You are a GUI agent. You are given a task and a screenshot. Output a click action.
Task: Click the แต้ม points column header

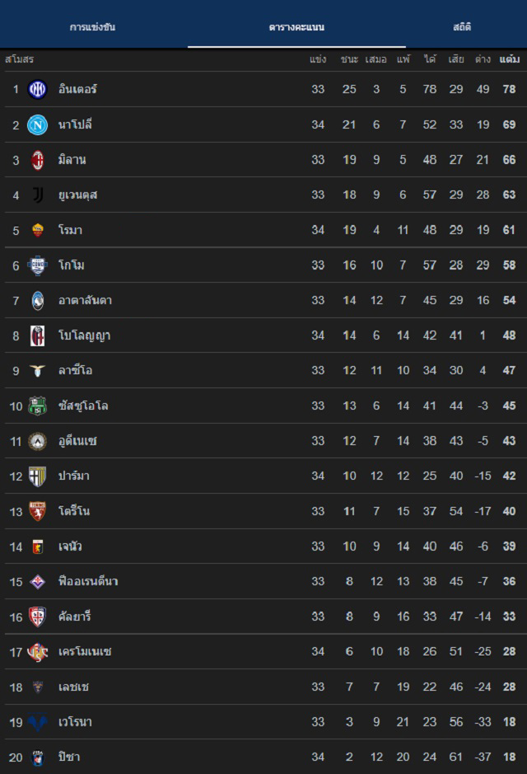(x=509, y=59)
